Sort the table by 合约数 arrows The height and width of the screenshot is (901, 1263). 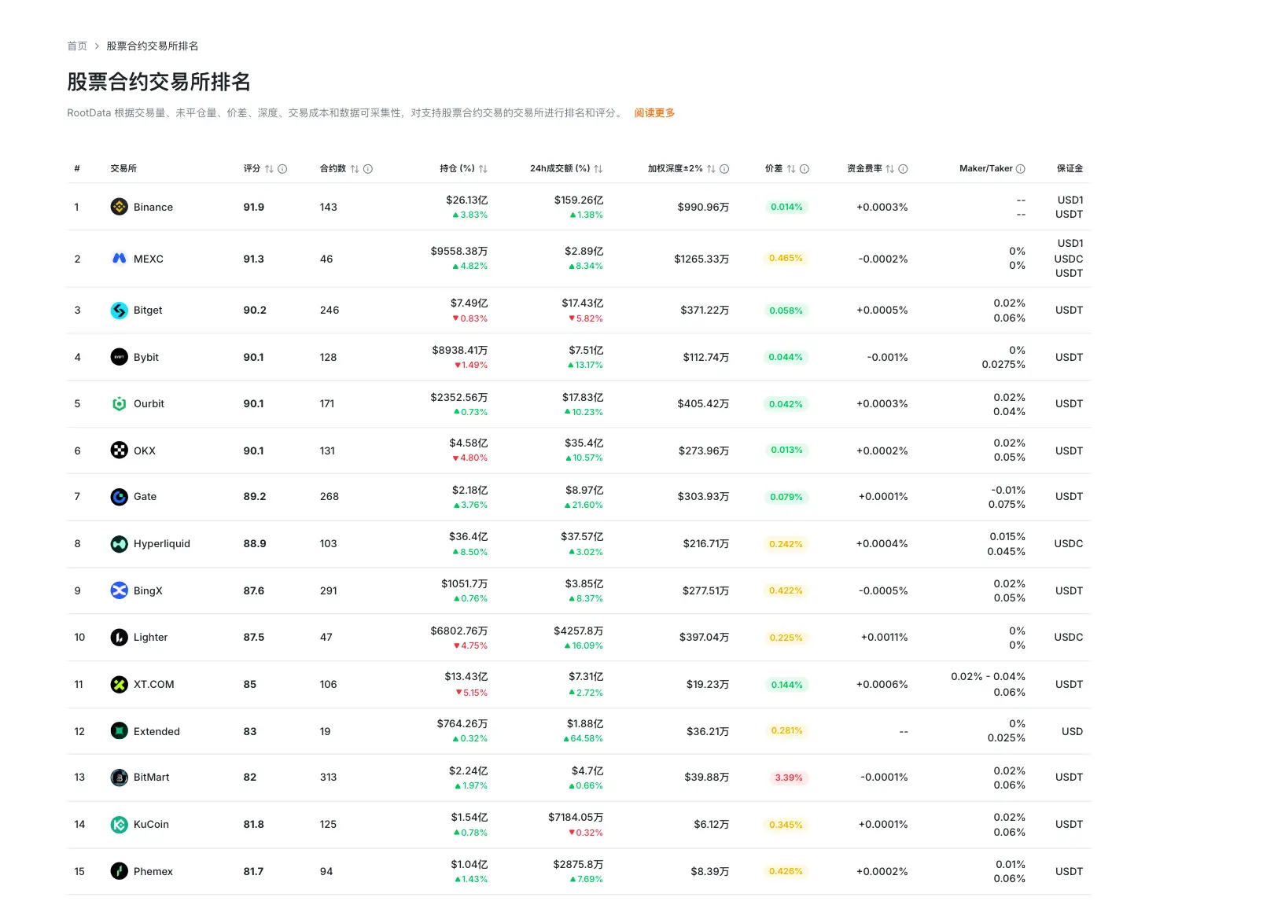355,169
